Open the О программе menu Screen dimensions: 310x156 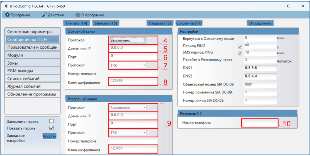[x=90, y=15]
